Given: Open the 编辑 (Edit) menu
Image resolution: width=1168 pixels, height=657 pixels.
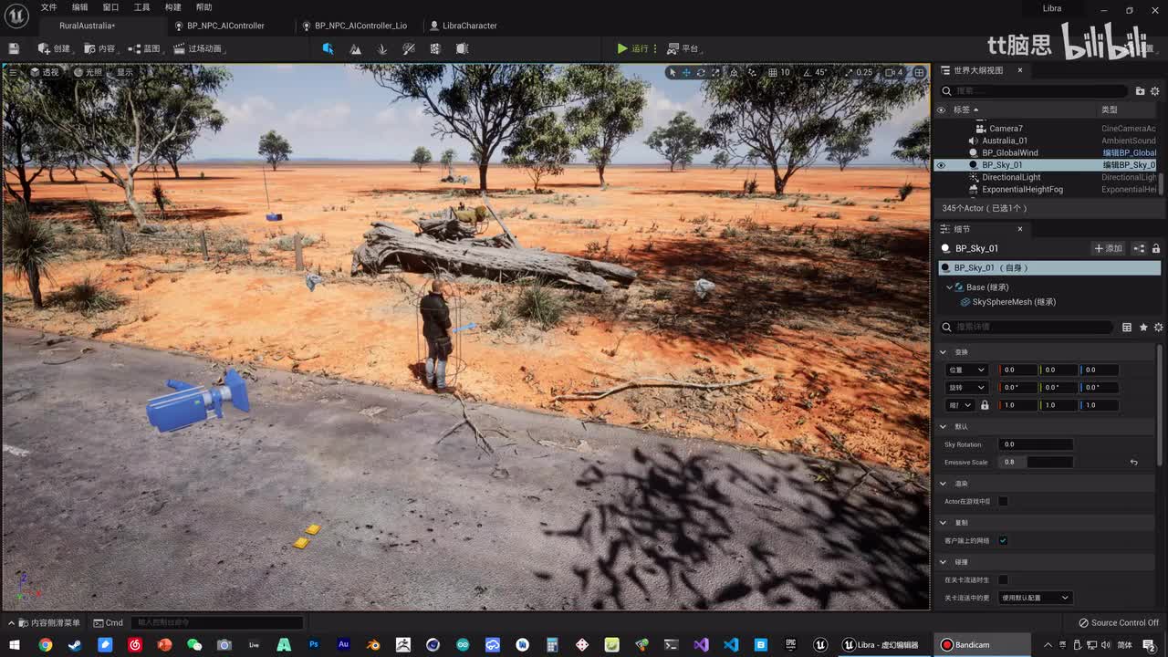Looking at the screenshot, I should [80, 7].
